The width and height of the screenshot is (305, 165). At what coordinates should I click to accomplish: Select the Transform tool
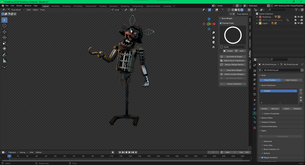coord(5,49)
